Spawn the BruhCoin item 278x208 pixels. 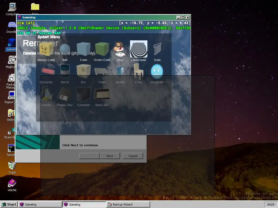pyautogui.click(x=157, y=74)
